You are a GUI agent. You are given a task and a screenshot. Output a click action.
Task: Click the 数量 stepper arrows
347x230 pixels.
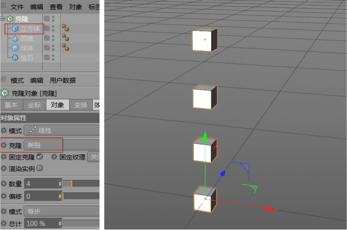click(60, 183)
